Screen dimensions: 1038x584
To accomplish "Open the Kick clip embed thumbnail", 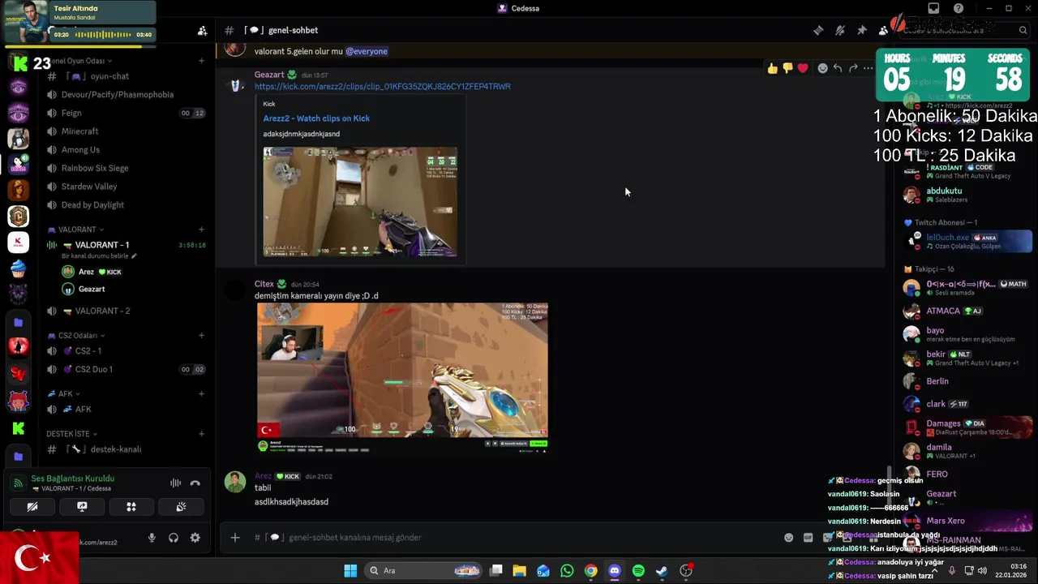I will [360, 202].
